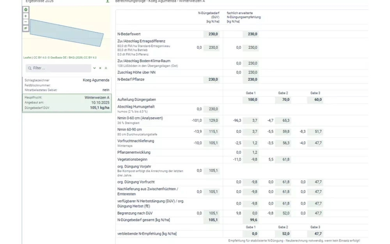Click the N-Düngebedarf gesamt value 99,6
390x244 pixels.
(252, 220)
